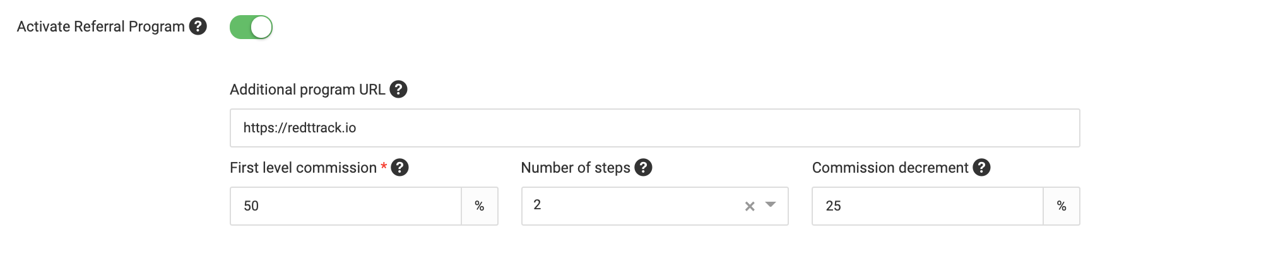Click the Activate Referral Program label
This screenshot has width=1266, height=266.
point(100,26)
